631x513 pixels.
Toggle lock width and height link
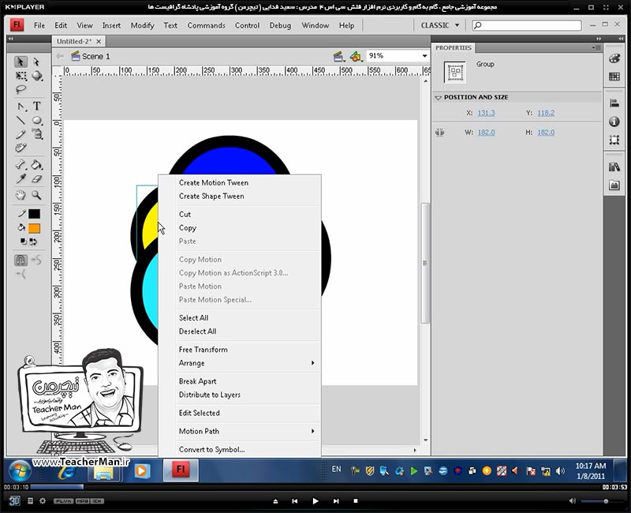[440, 132]
